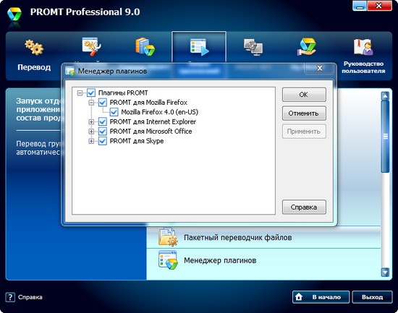
Task: Open Справка in plugin manager dialog
Action: 304,207
